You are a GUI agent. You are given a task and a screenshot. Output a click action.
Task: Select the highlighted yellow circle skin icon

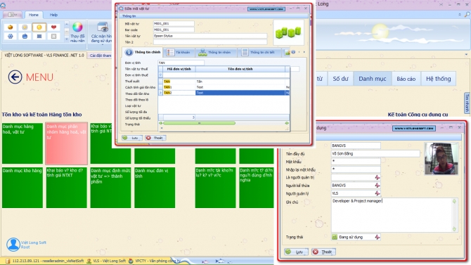point(39,27)
